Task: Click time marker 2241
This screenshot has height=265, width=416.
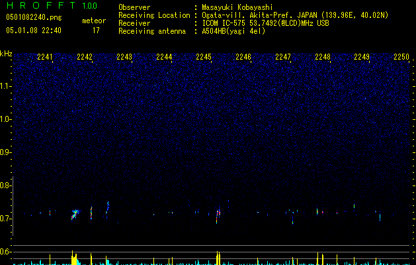Action: point(45,57)
